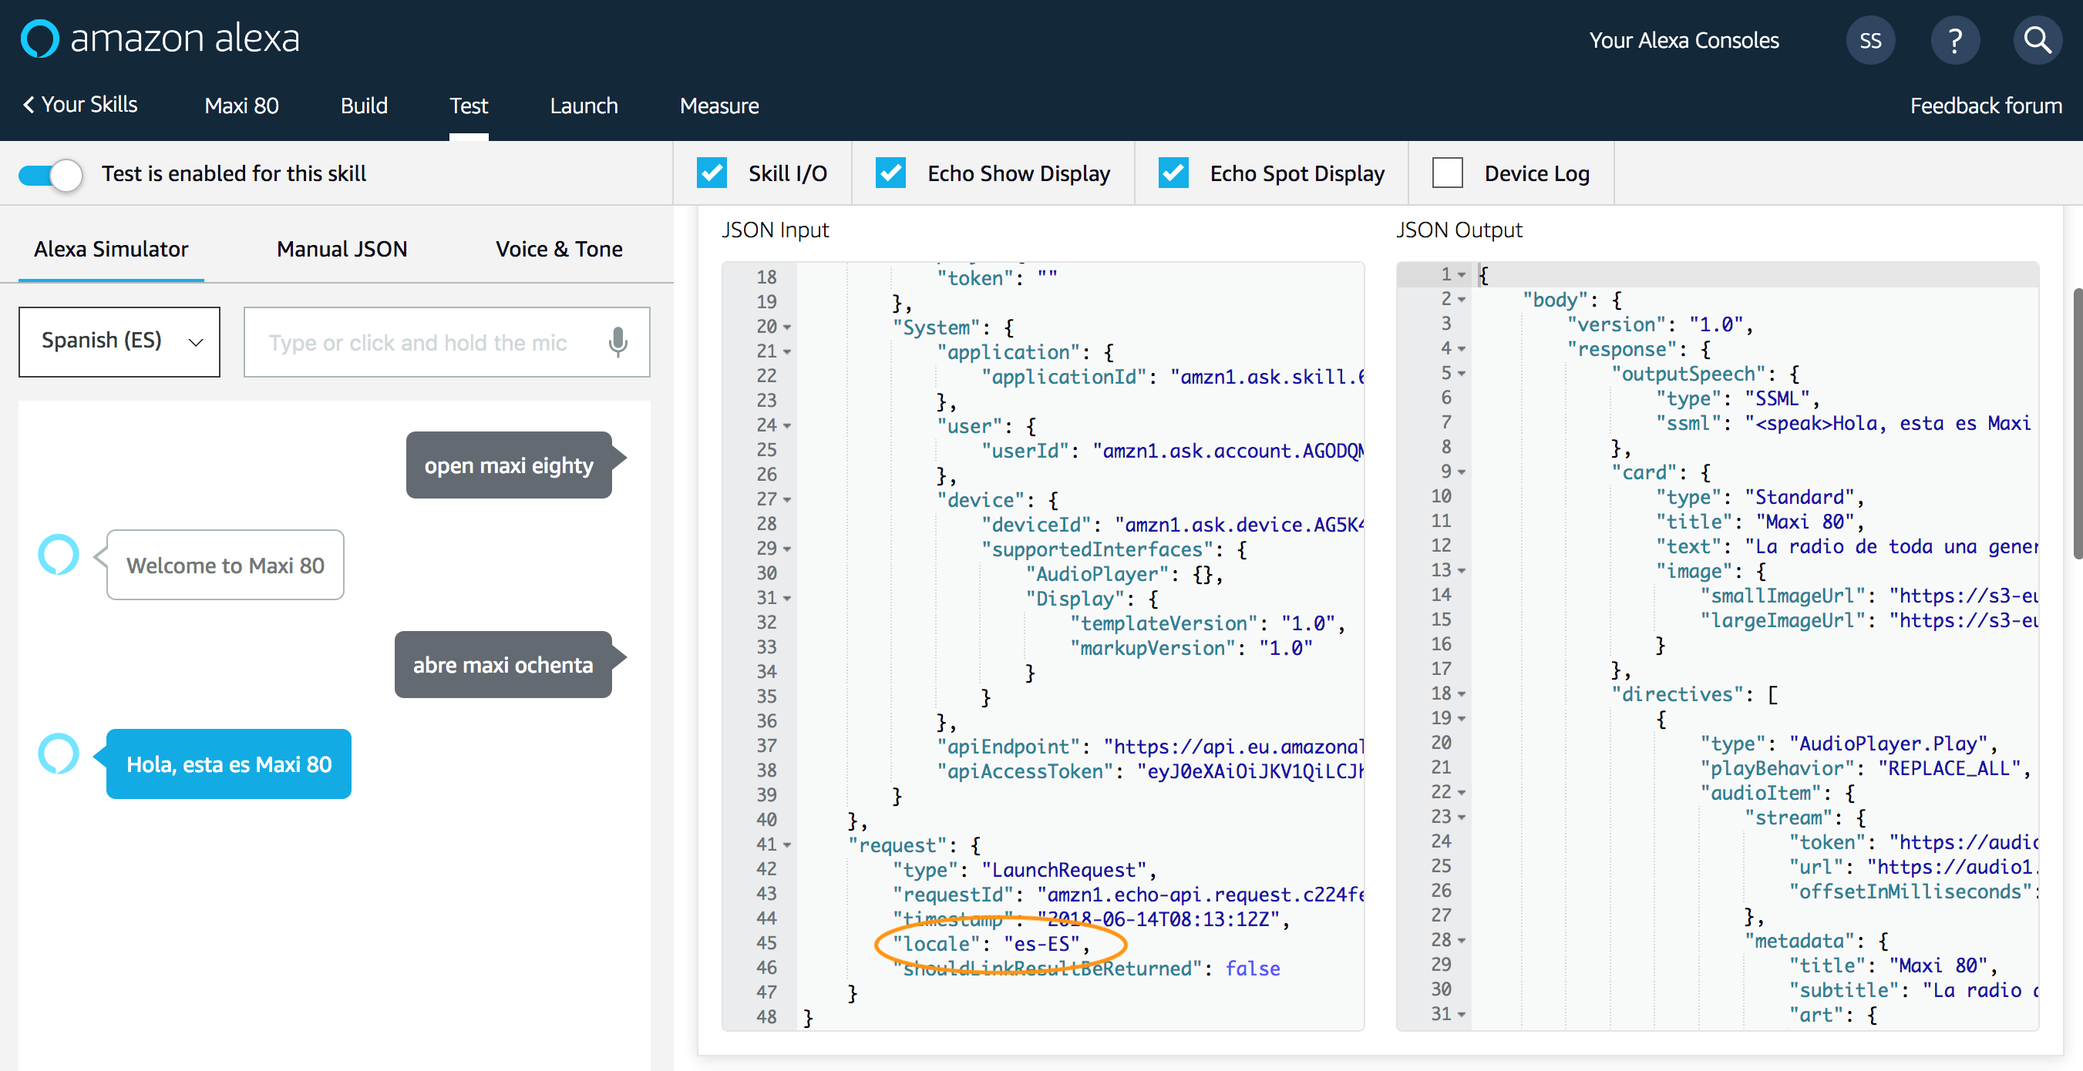Open the Measure section in the top navigation
The height and width of the screenshot is (1071, 2083).
tap(718, 105)
